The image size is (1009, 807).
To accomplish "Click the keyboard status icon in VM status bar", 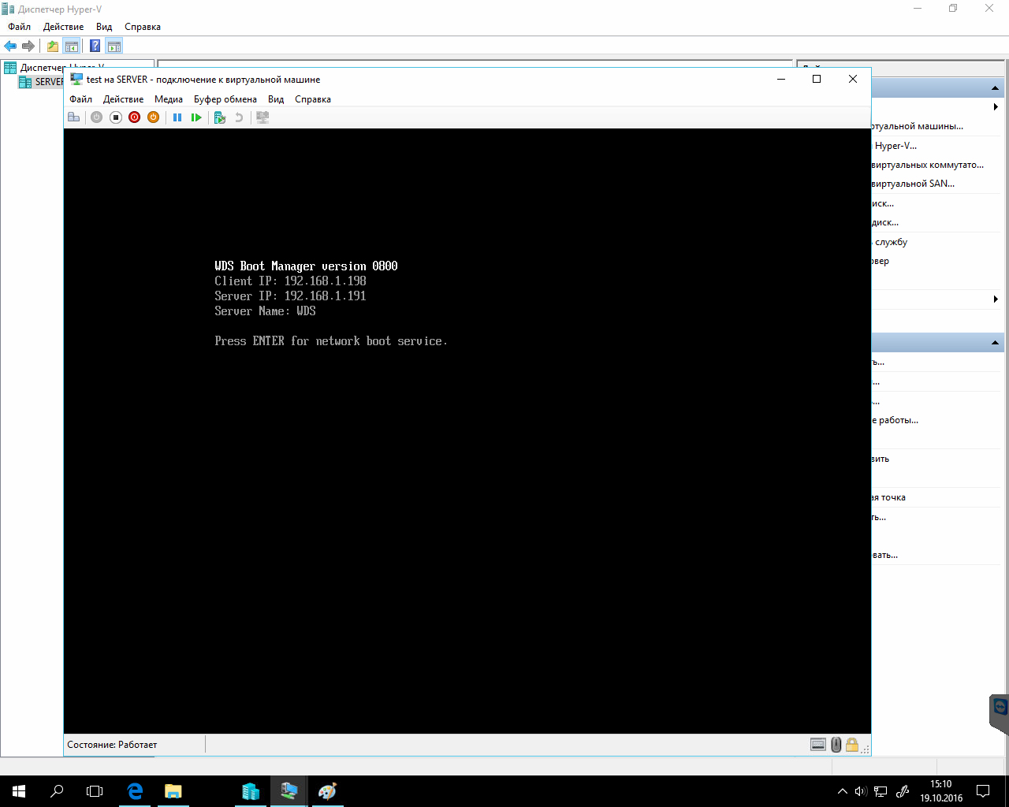I will point(818,745).
